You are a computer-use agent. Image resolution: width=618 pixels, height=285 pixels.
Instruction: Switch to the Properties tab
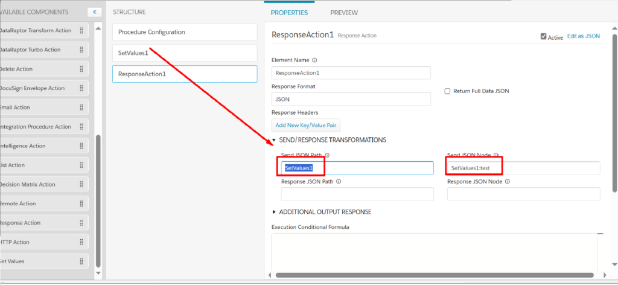pos(289,13)
